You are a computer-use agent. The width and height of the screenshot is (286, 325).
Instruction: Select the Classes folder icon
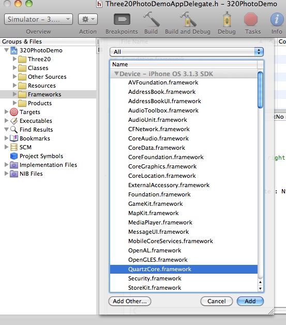(x=22, y=68)
